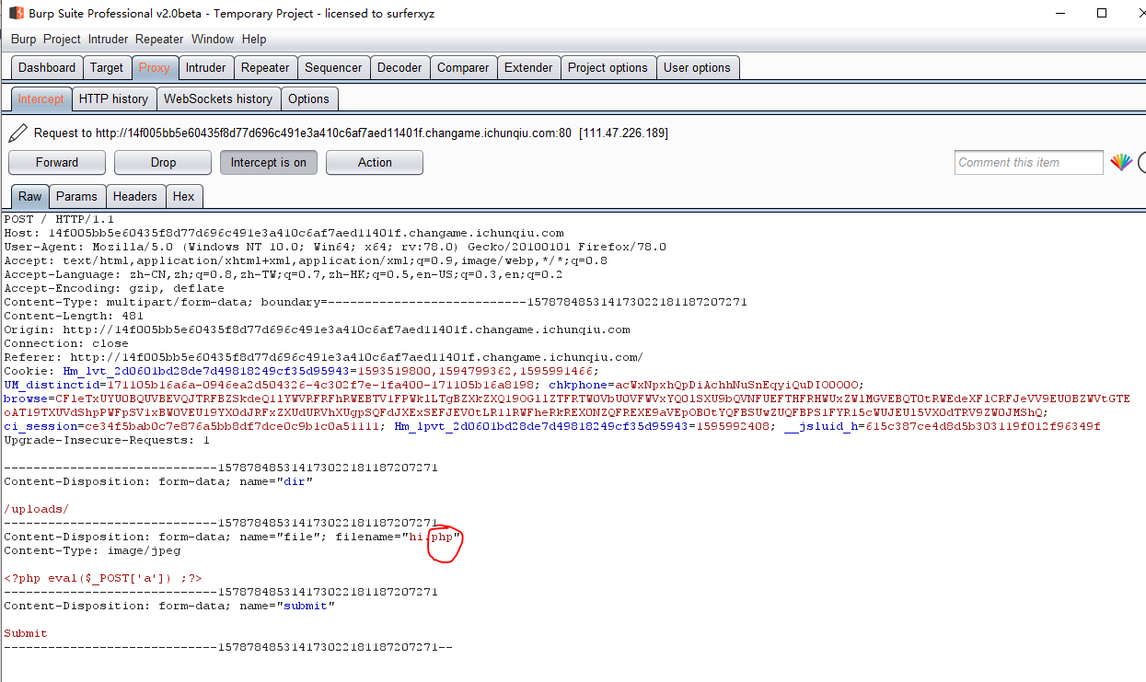The image size is (1146, 682).
Task: Click the Content-Length: 481 line
Action: pos(74,316)
